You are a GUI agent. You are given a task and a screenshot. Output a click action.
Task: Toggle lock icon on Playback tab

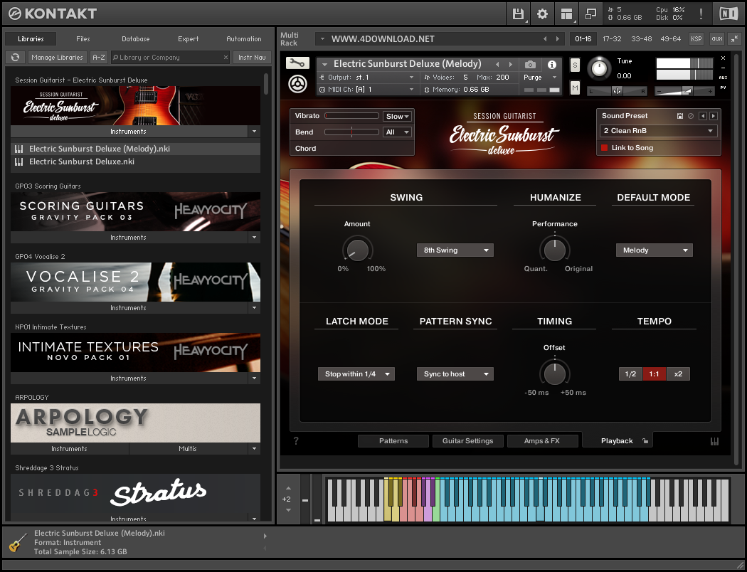pyautogui.click(x=645, y=441)
